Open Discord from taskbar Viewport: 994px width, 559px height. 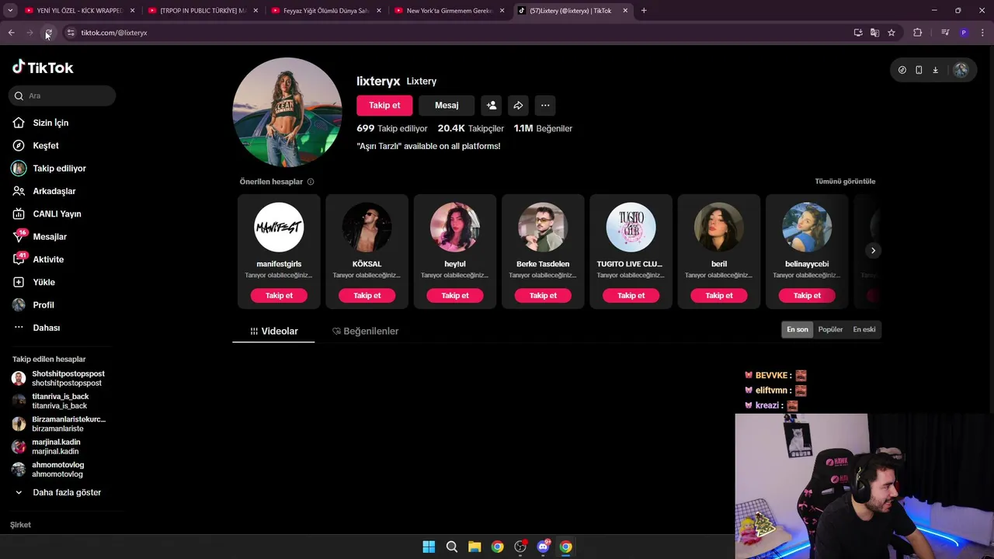point(543,547)
